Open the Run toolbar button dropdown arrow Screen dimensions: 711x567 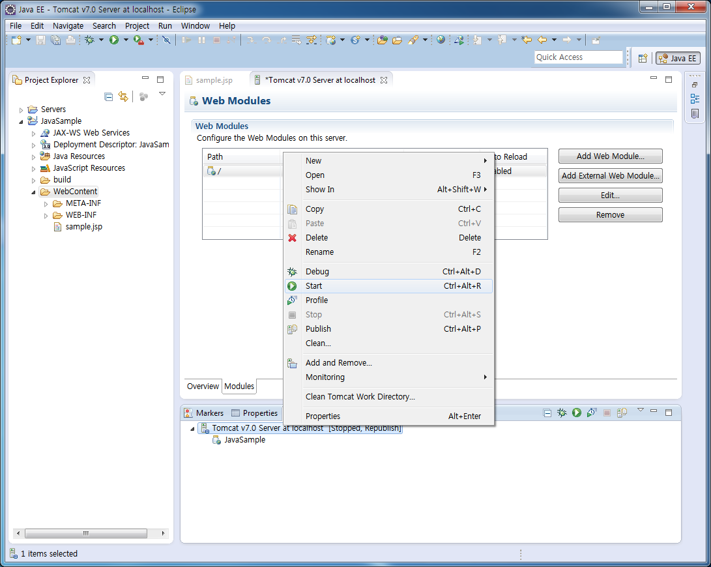pos(124,40)
